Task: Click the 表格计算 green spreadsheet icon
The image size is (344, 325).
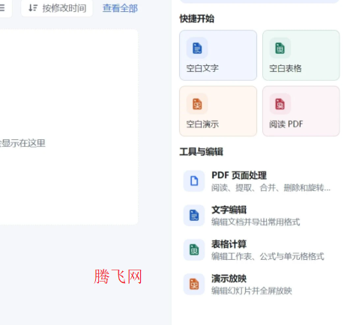Action: tap(194, 250)
